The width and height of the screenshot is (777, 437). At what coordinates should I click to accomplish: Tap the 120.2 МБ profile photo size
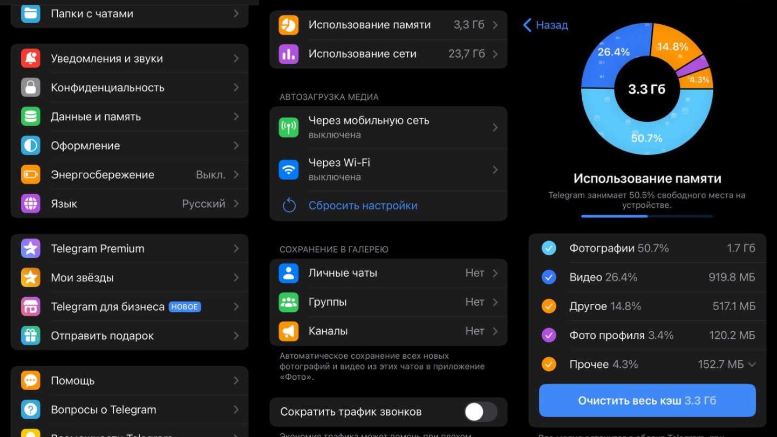(x=732, y=336)
